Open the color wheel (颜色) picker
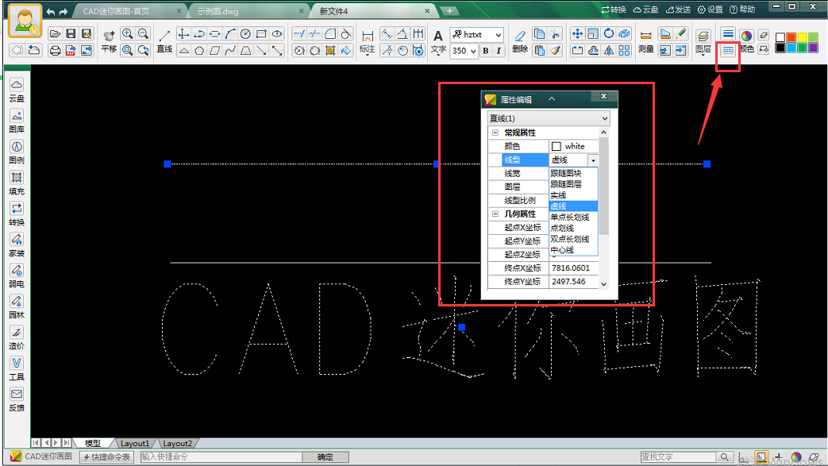 [746, 41]
